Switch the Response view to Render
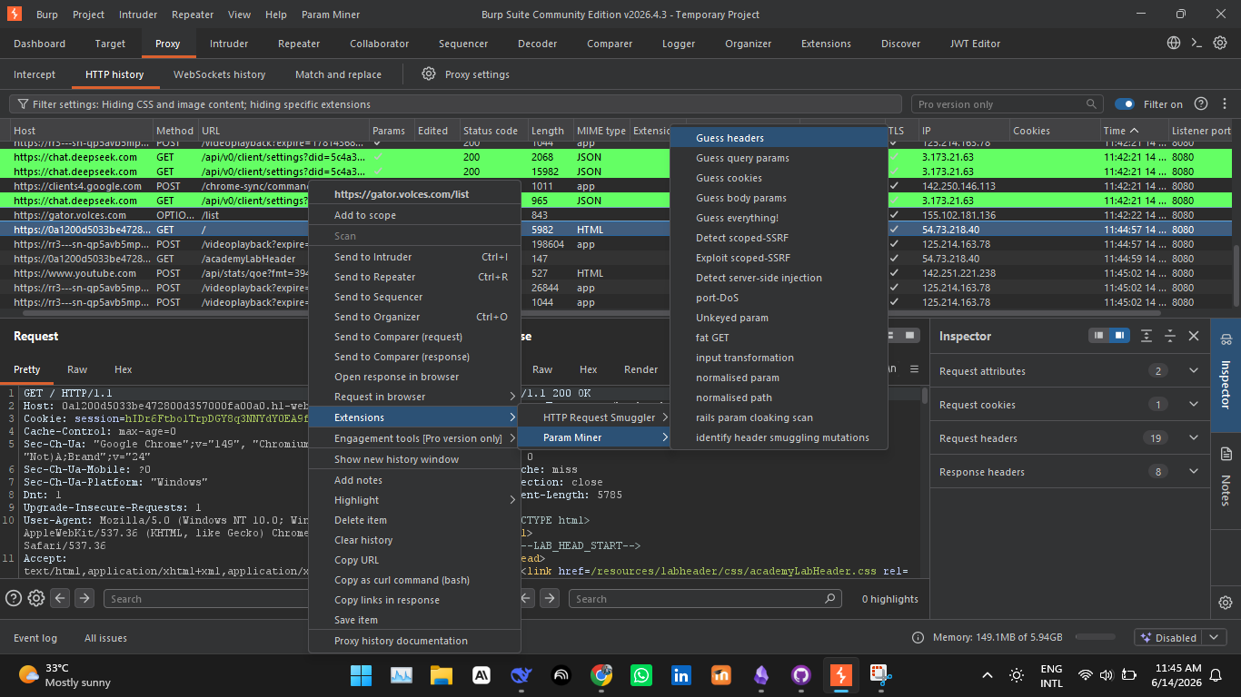This screenshot has width=1241, height=697. pos(640,369)
